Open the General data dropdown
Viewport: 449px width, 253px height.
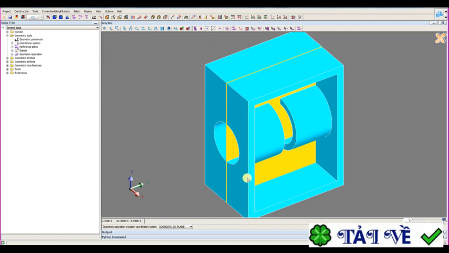point(97,28)
